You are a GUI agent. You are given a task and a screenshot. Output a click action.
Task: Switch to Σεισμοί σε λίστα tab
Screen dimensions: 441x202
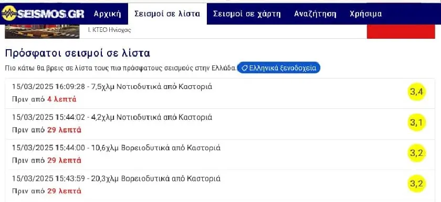pyautogui.click(x=167, y=14)
